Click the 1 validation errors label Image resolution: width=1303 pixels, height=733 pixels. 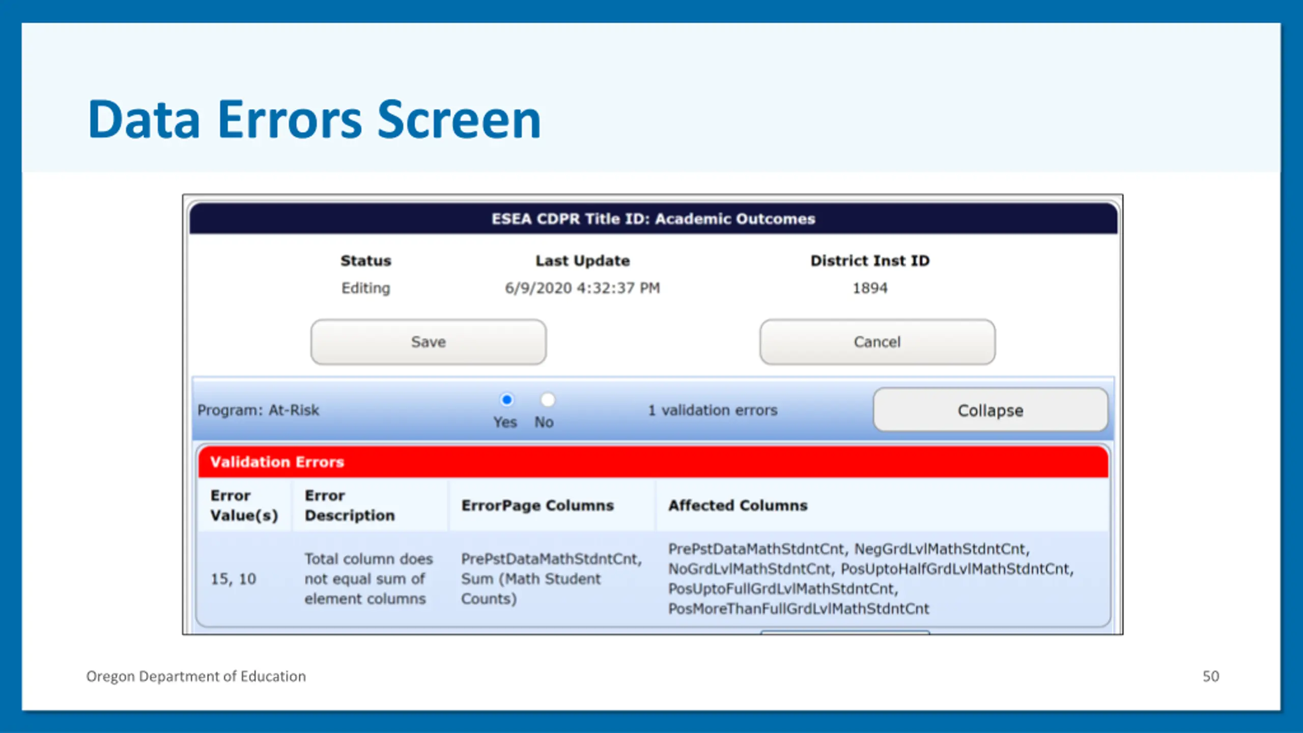tap(713, 410)
